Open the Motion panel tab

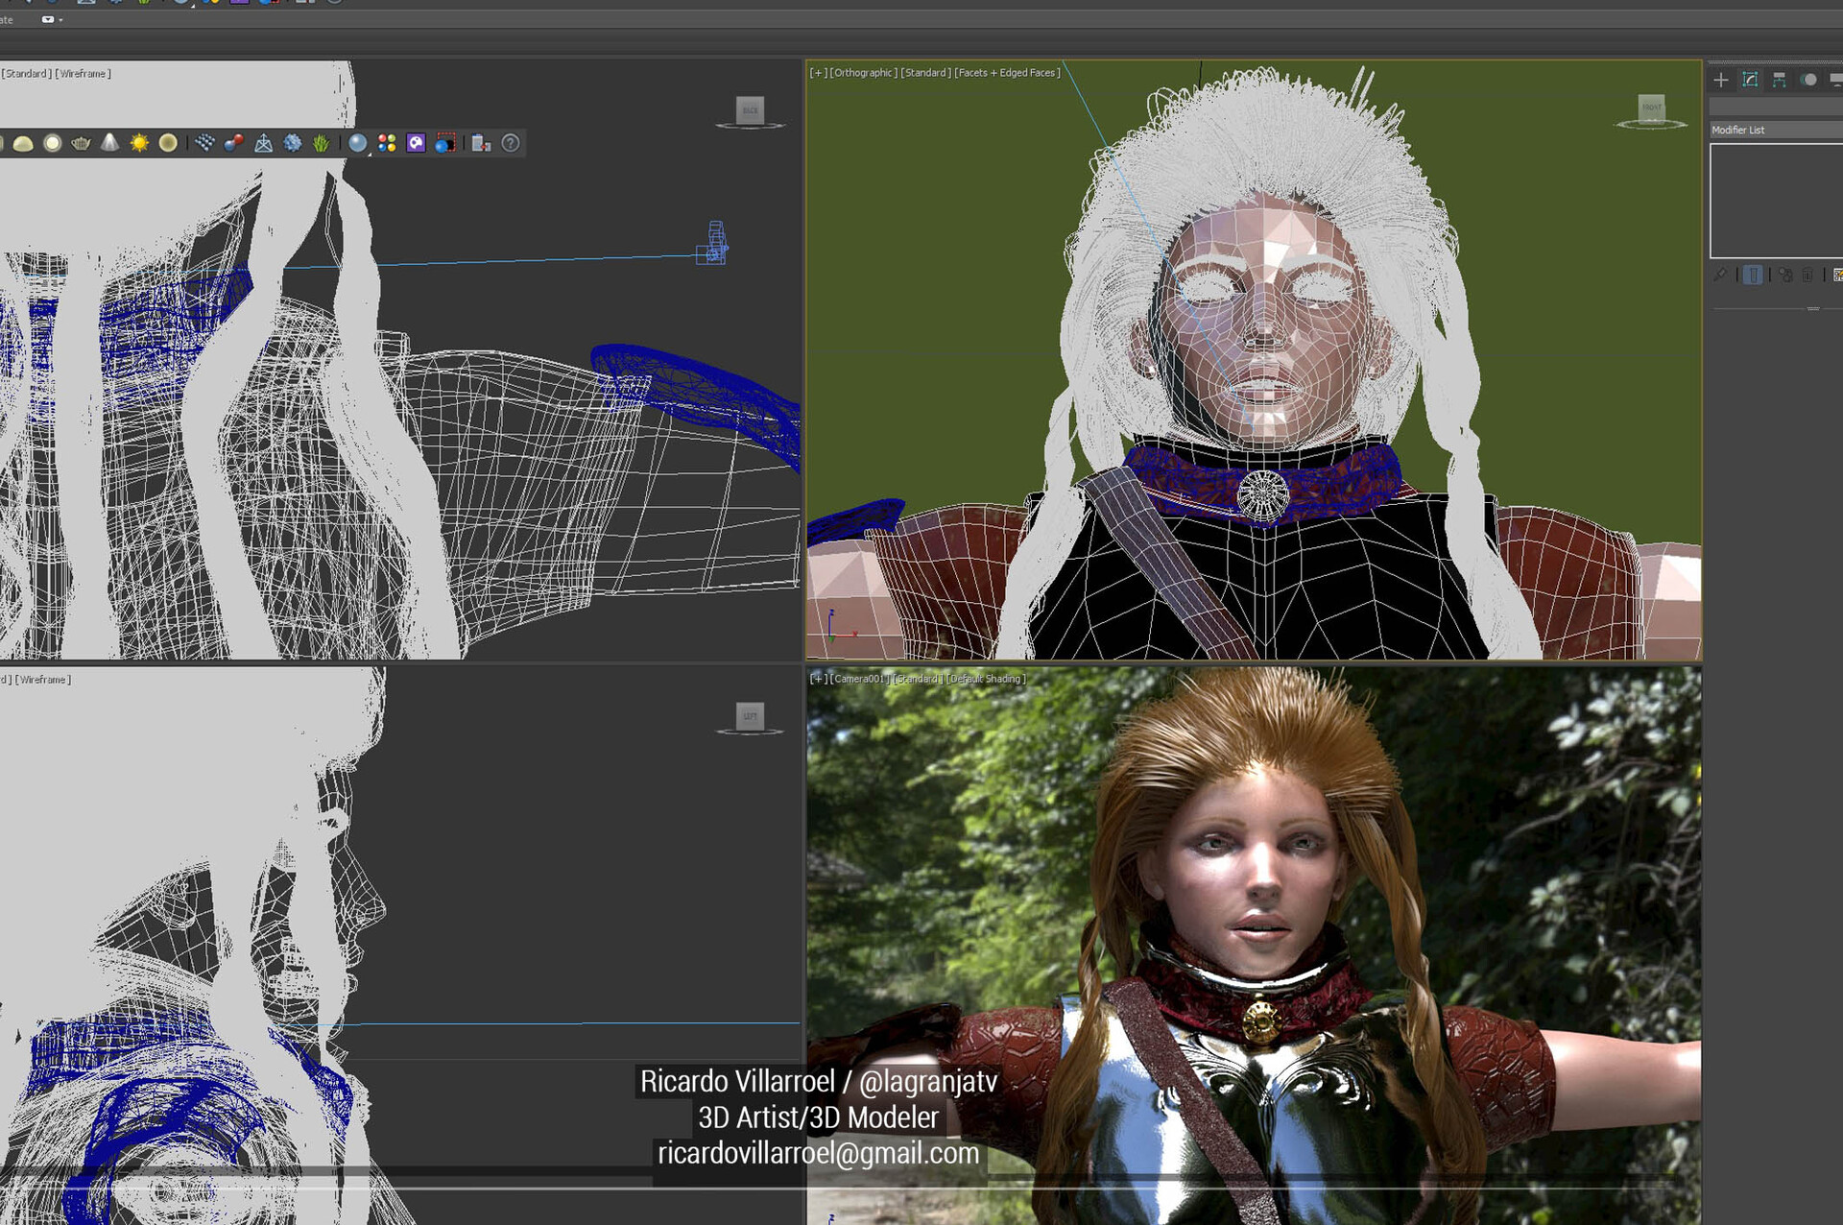1808,80
